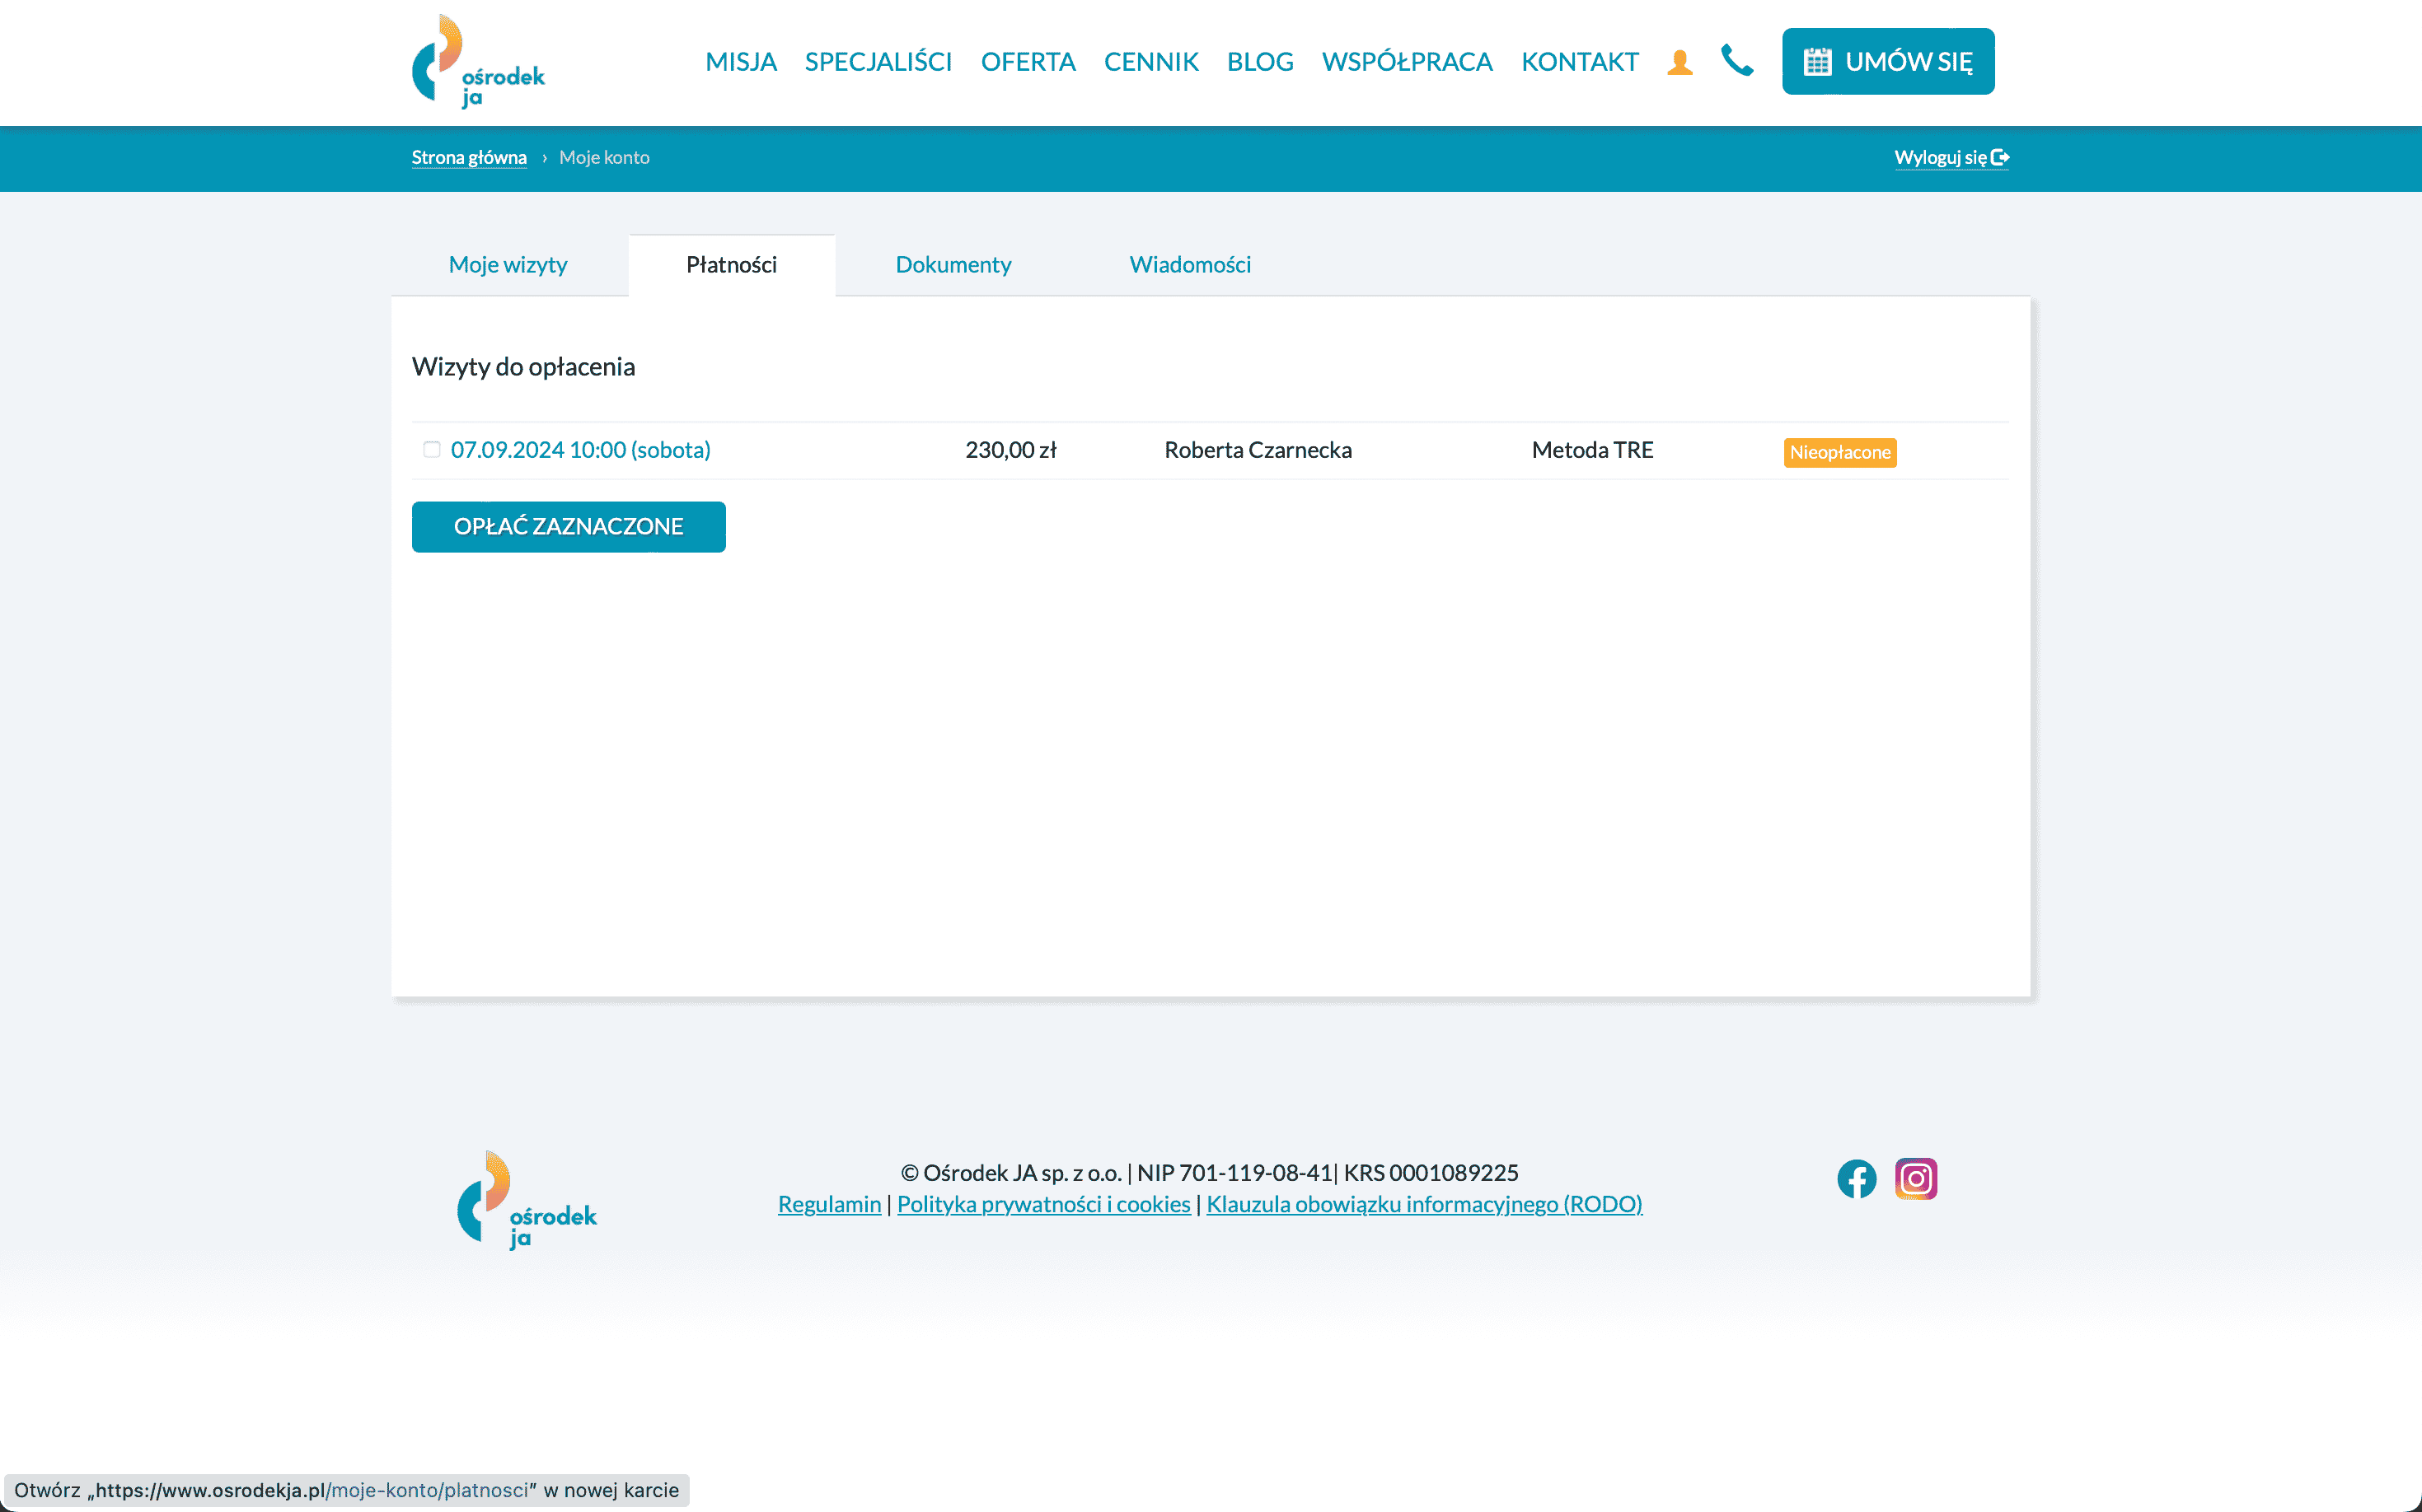This screenshot has height=1512, width=2422.
Task: Click the Wyloguj się logout link
Action: click(1951, 157)
